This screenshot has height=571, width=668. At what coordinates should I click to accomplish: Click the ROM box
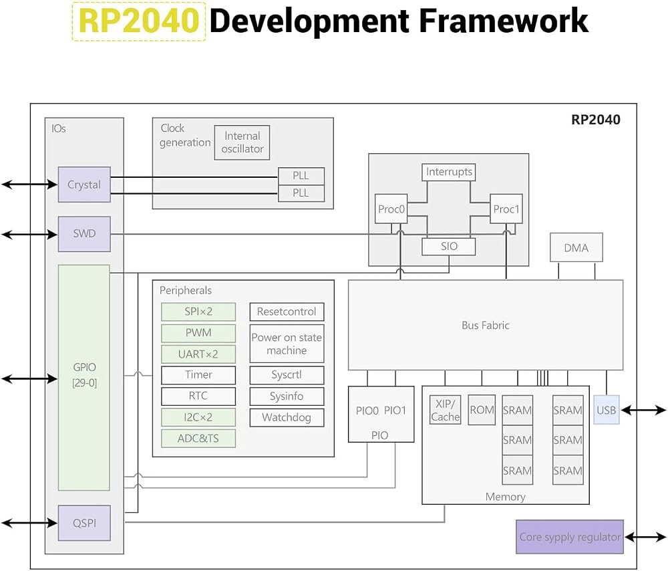coord(482,410)
